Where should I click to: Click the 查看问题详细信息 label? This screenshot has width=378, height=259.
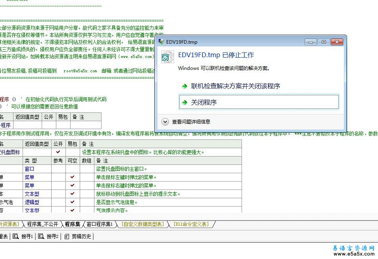[191, 122]
